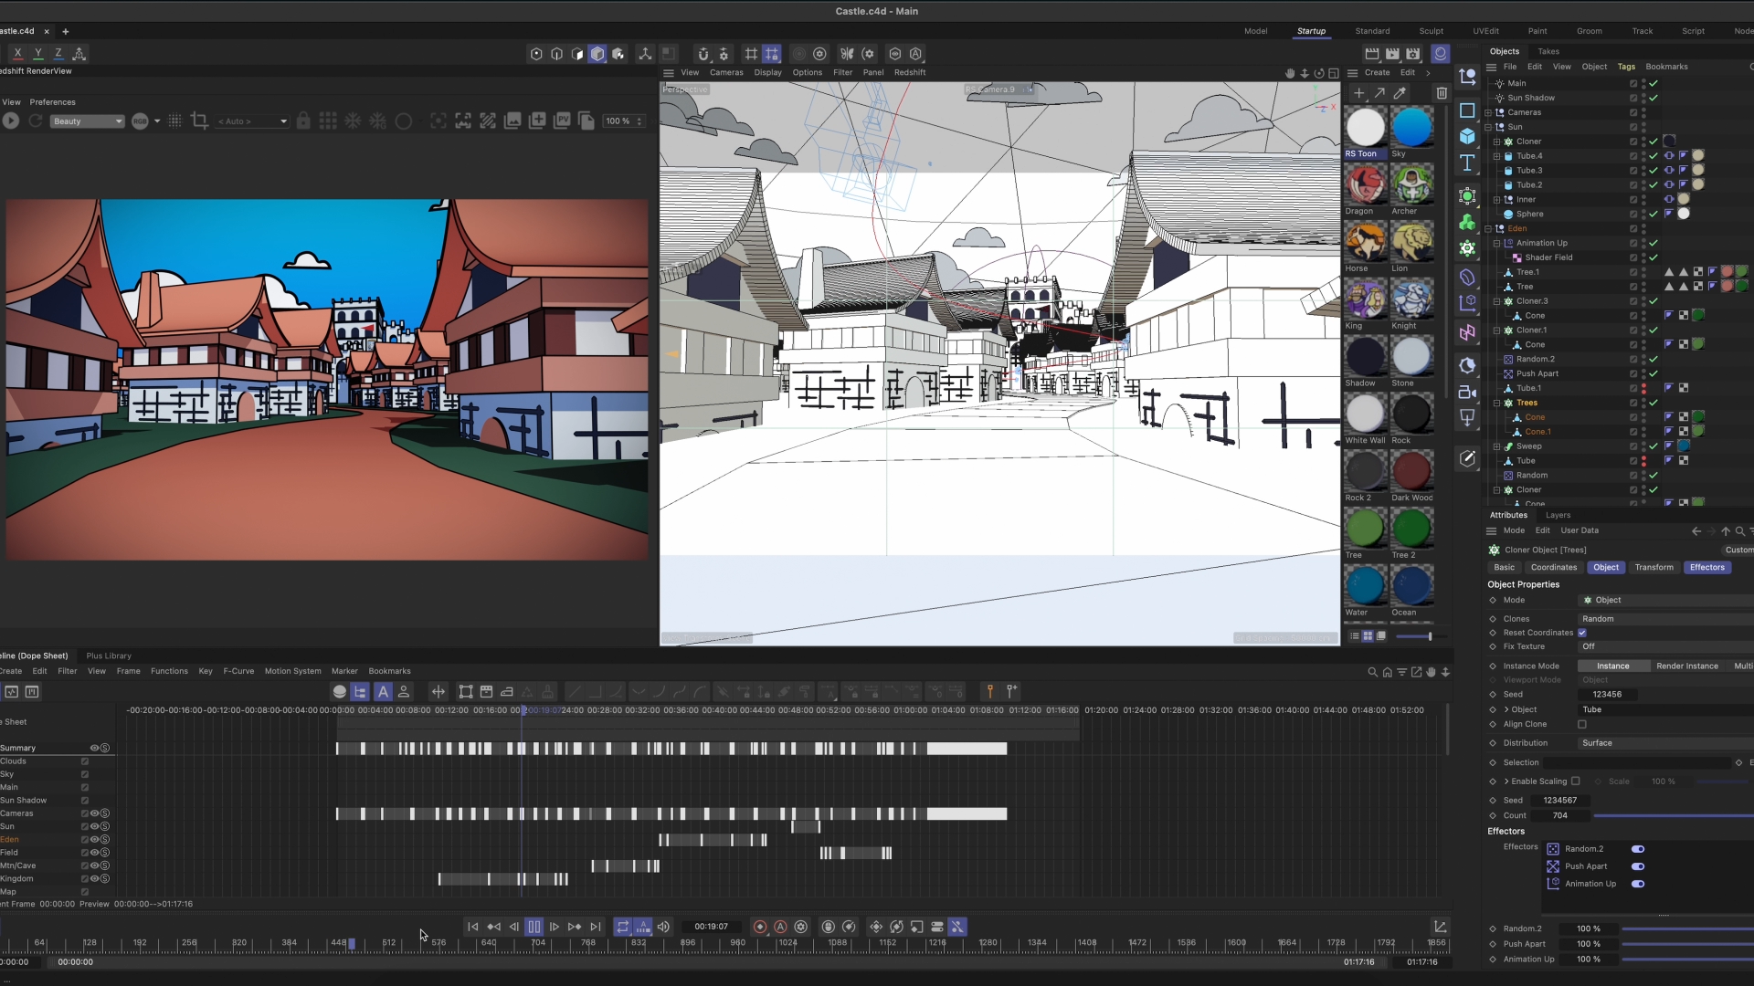Click the Cube primitive icon
1754x986 pixels.
[x=1467, y=136]
